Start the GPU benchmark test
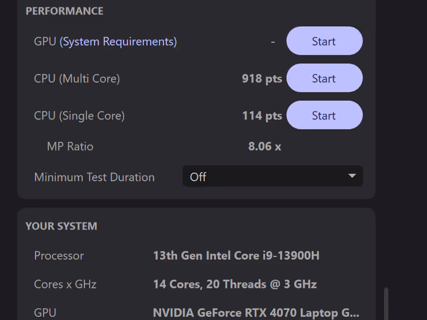The height and width of the screenshot is (320, 427). [x=324, y=42]
